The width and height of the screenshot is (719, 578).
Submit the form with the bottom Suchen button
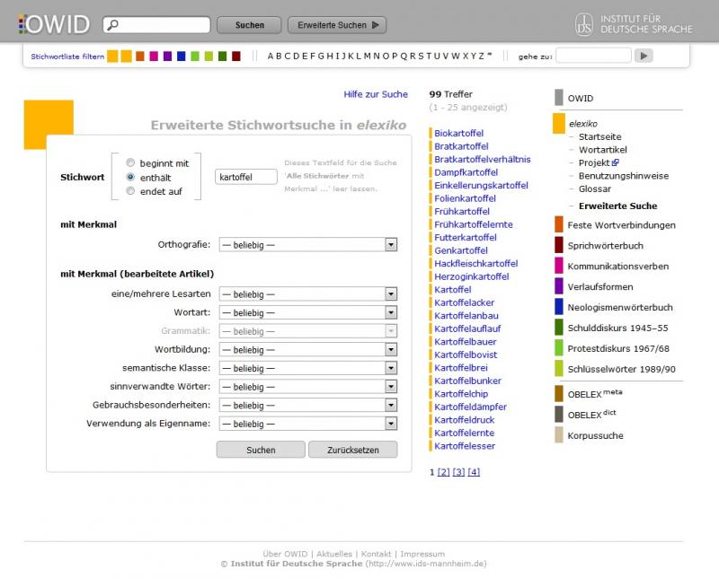[261, 450]
